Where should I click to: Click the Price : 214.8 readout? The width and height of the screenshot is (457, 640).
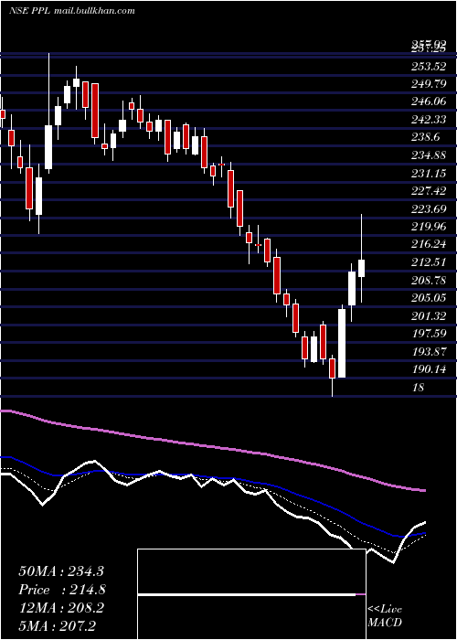pos(62,590)
